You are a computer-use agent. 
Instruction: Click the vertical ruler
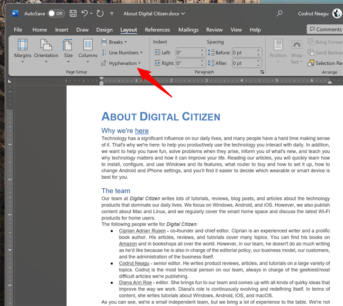[10, 195]
